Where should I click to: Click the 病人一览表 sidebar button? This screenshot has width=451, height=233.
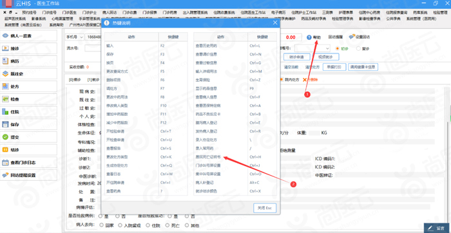click(29, 35)
